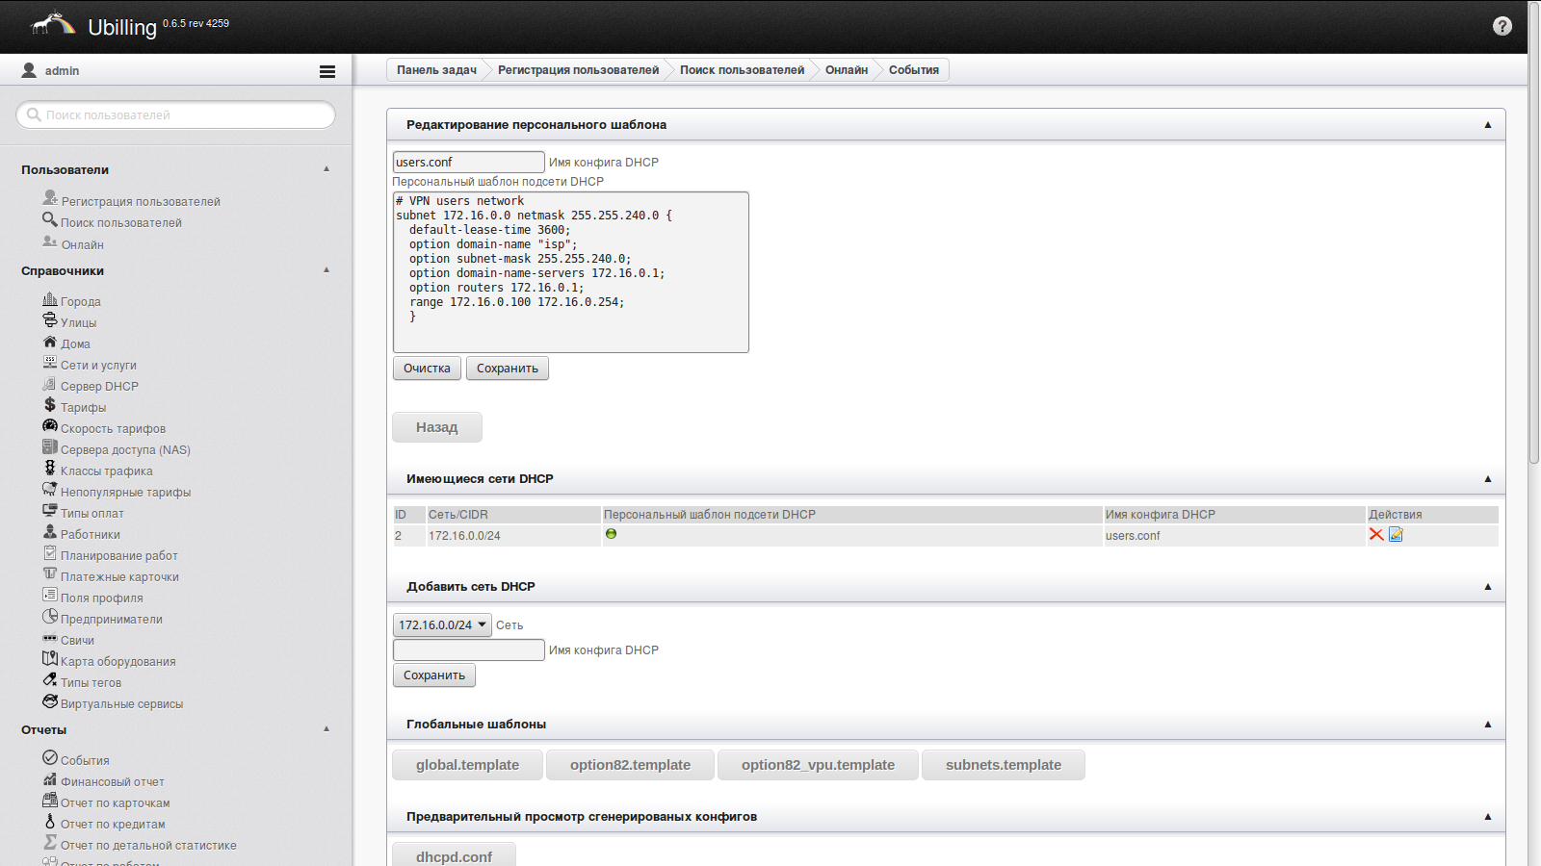The image size is (1541, 866).
Task: Open the DHCP server icon in sidebar
Action: 49,385
